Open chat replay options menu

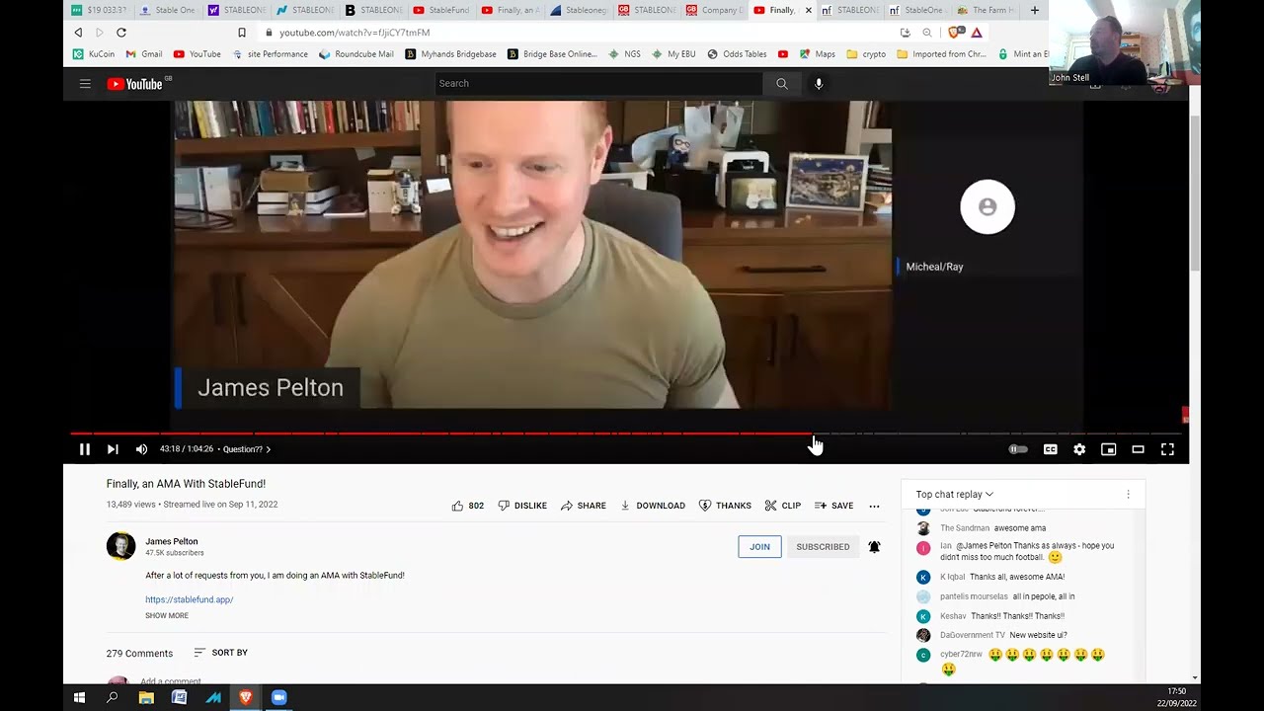tap(1128, 494)
